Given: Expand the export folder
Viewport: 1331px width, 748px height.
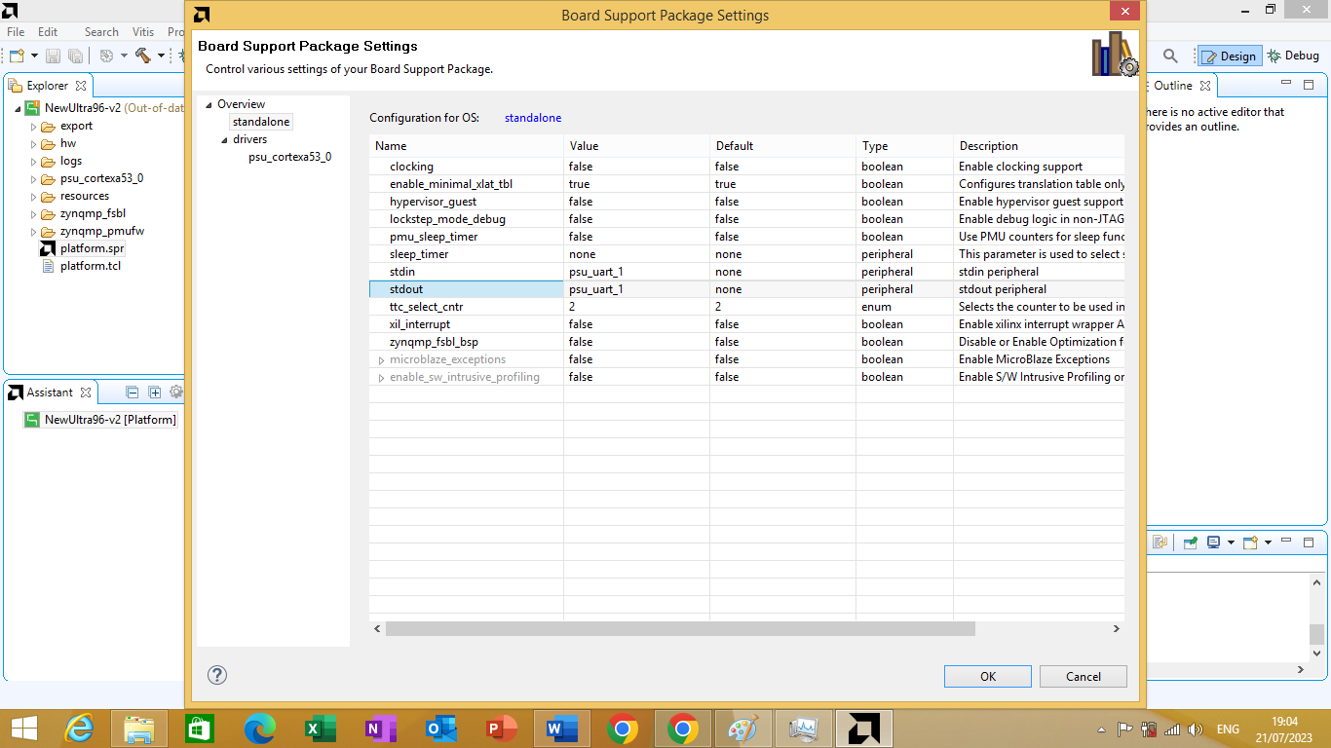Looking at the screenshot, I should (33, 126).
